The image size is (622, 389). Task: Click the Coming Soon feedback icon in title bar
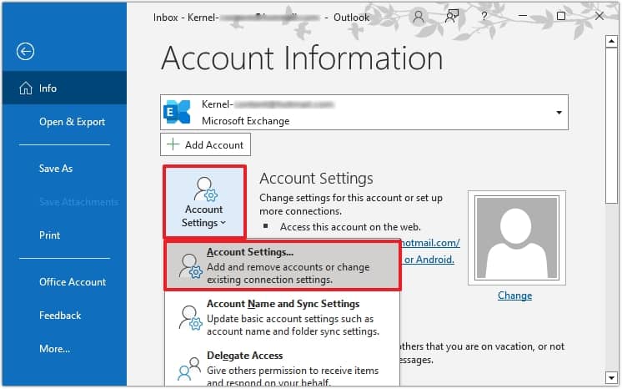451,17
